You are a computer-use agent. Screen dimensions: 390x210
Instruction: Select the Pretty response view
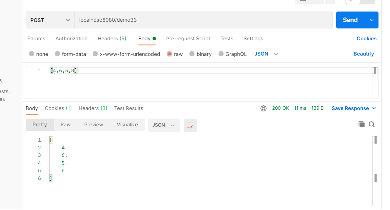point(40,125)
